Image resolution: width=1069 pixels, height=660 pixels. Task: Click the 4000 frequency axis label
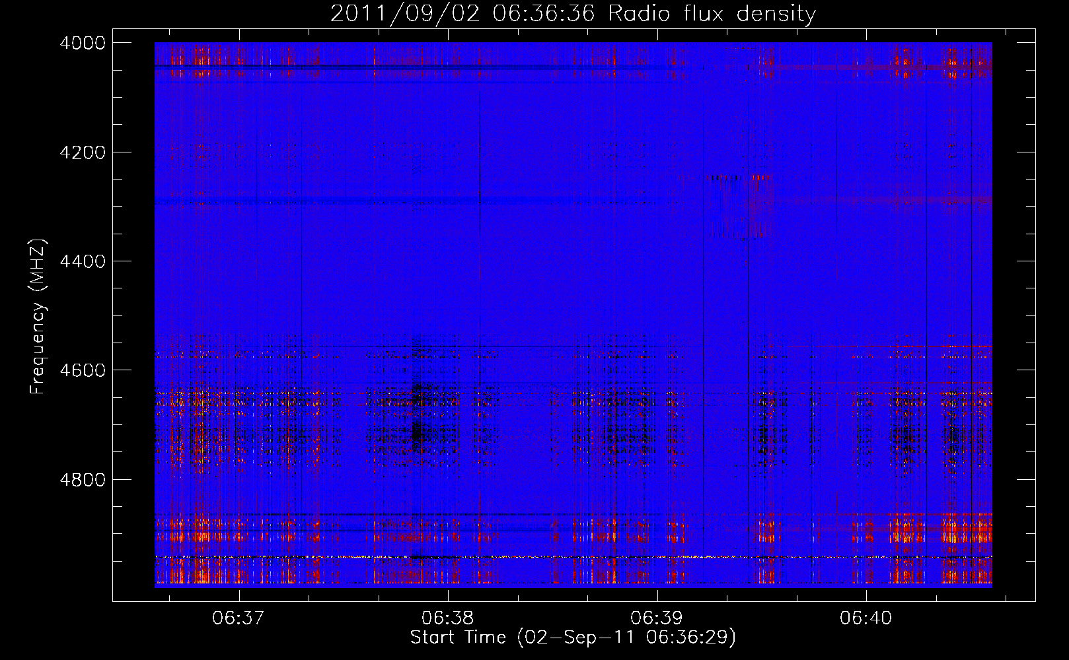[x=83, y=43]
